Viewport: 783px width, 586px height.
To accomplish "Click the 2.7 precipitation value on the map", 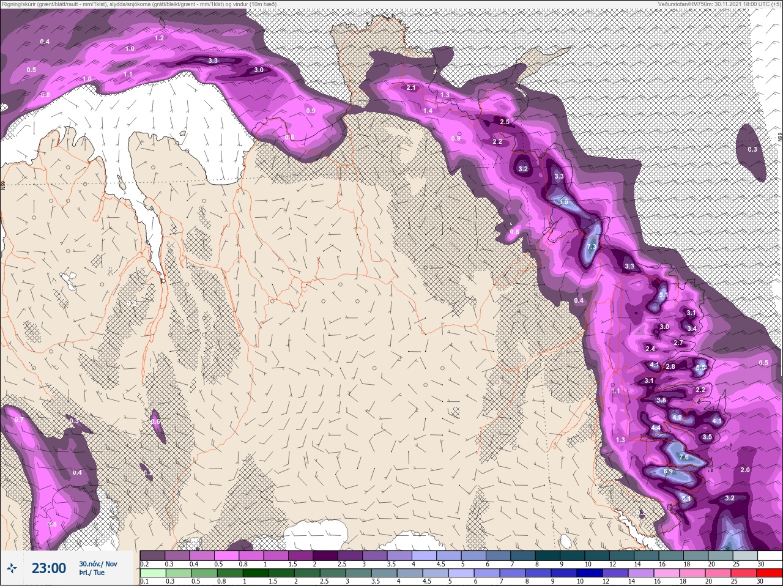I will pyautogui.click(x=678, y=343).
